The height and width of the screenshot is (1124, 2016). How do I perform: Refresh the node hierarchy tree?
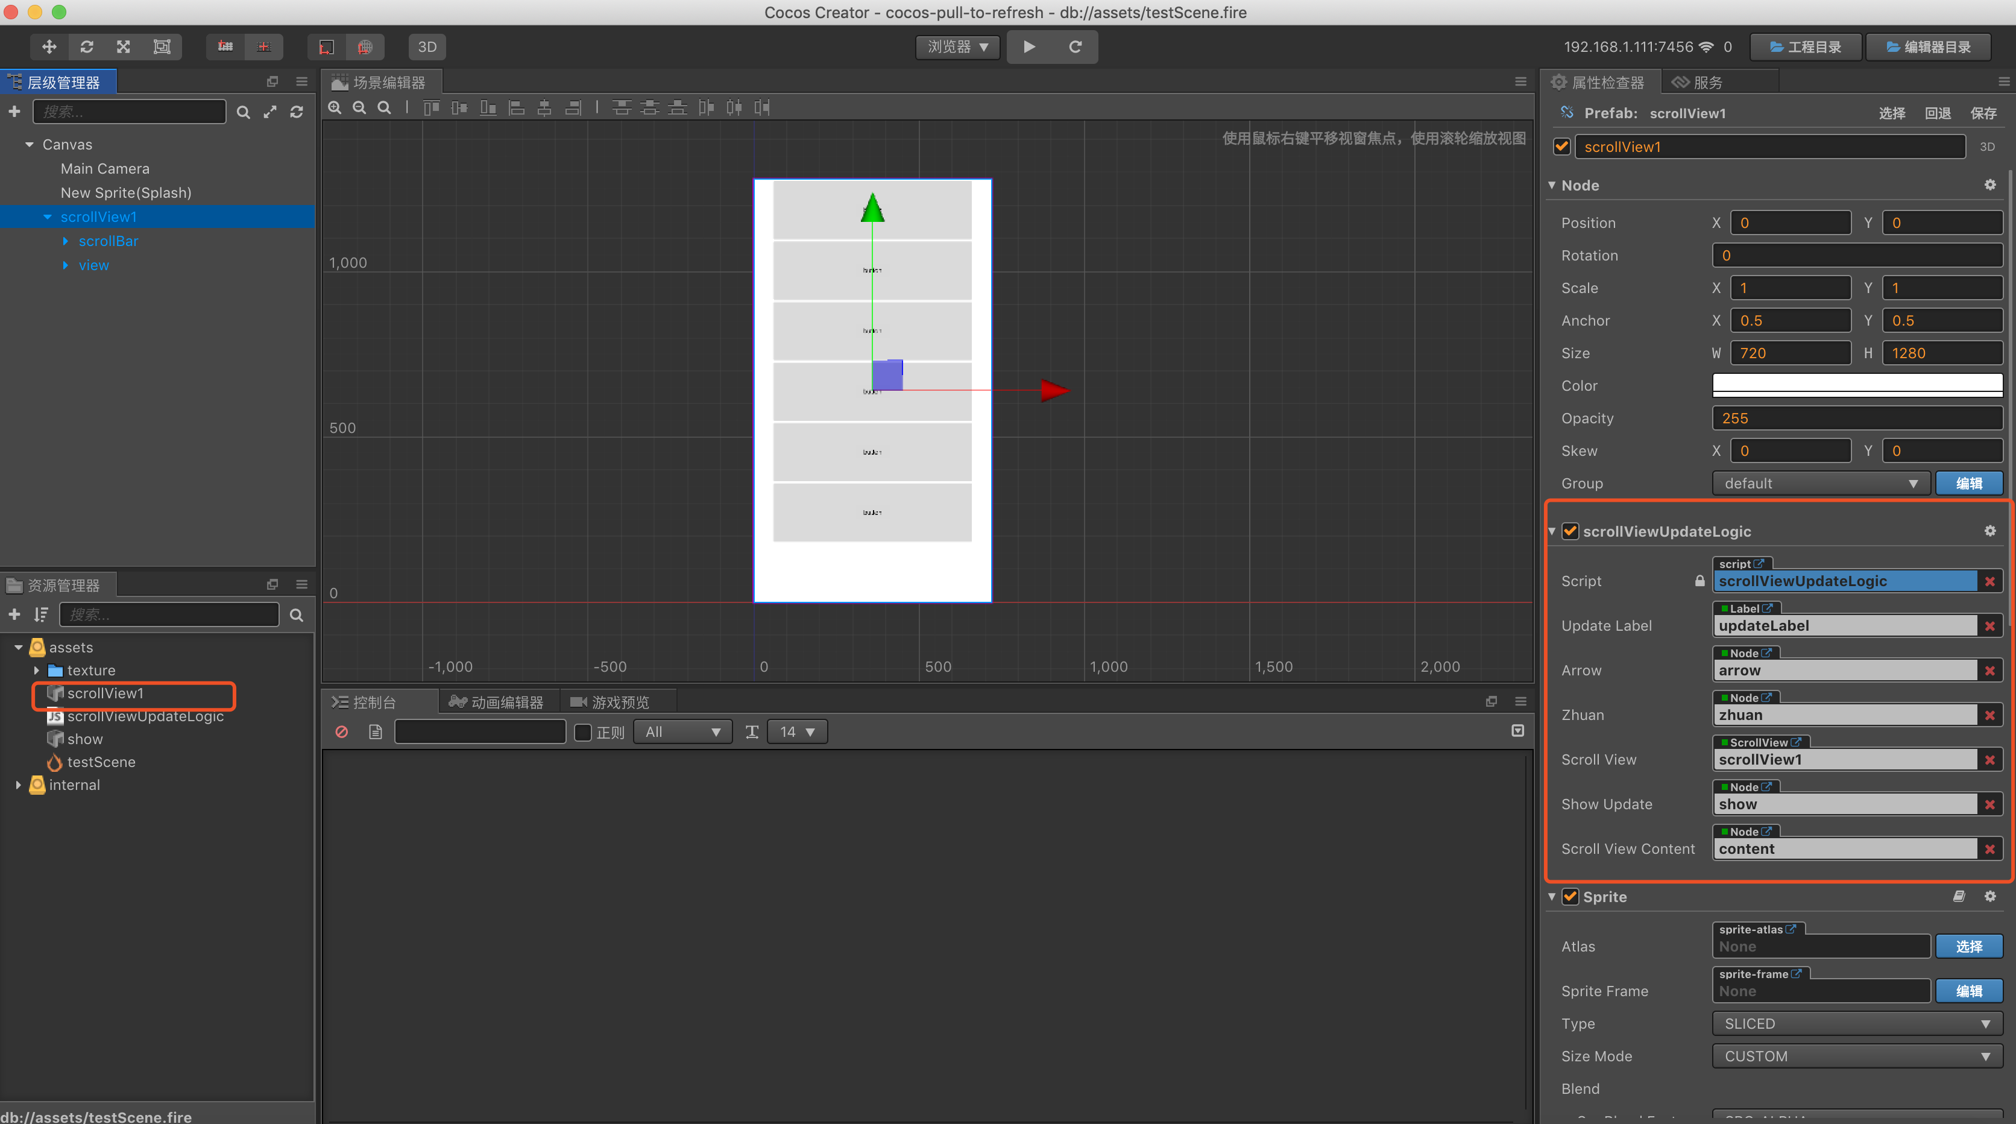tap(297, 113)
